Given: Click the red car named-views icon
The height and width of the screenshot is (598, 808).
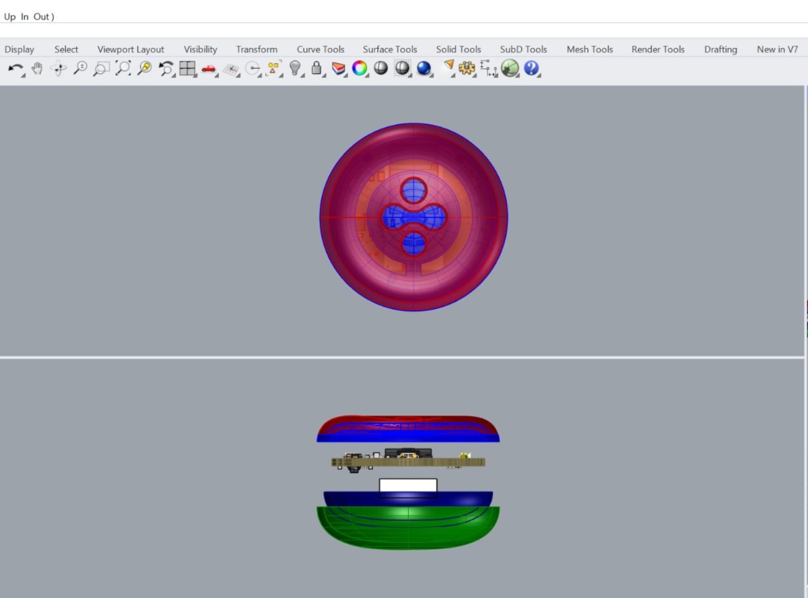Looking at the screenshot, I should click(208, 68).
